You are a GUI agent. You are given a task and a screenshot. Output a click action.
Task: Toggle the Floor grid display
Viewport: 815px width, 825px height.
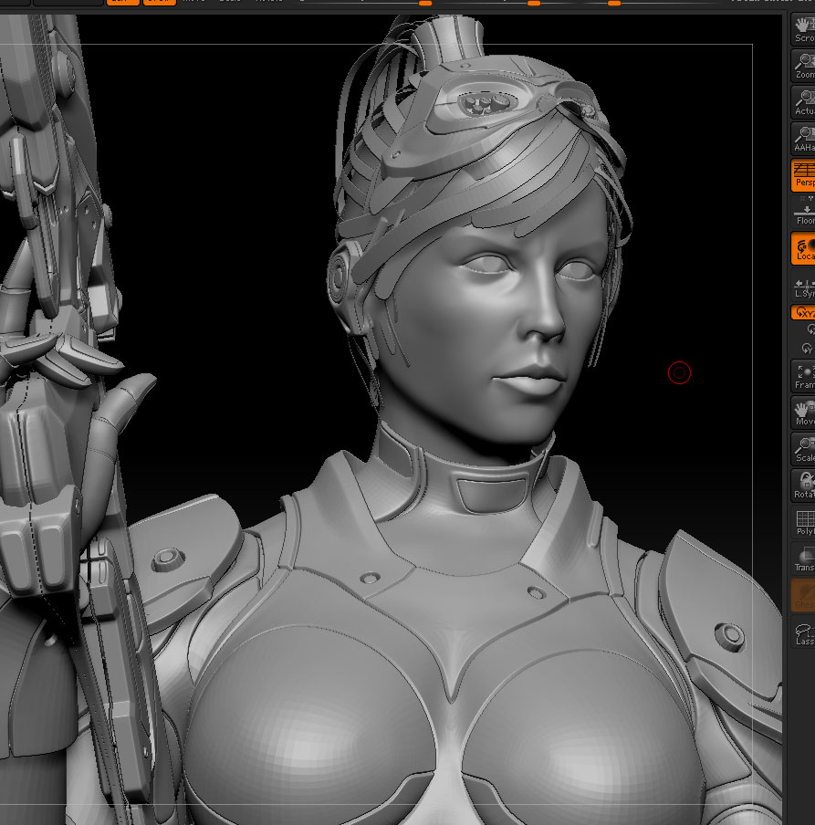tap(803, 212)
